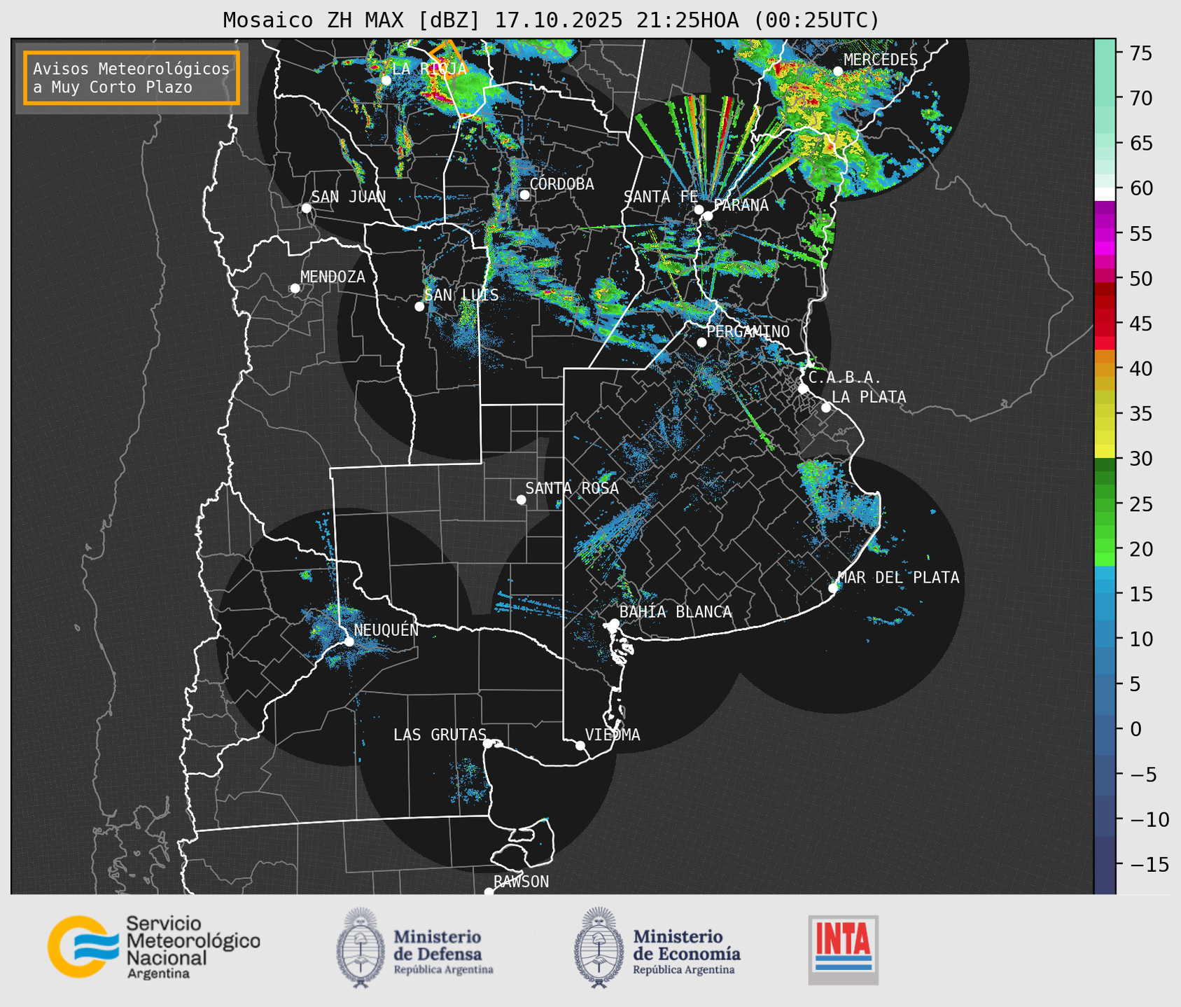The height and width of the screenshot is (1007, 1181).
Task: Click the BAHÍA BLANCA label text
Action: pos(676,611)
